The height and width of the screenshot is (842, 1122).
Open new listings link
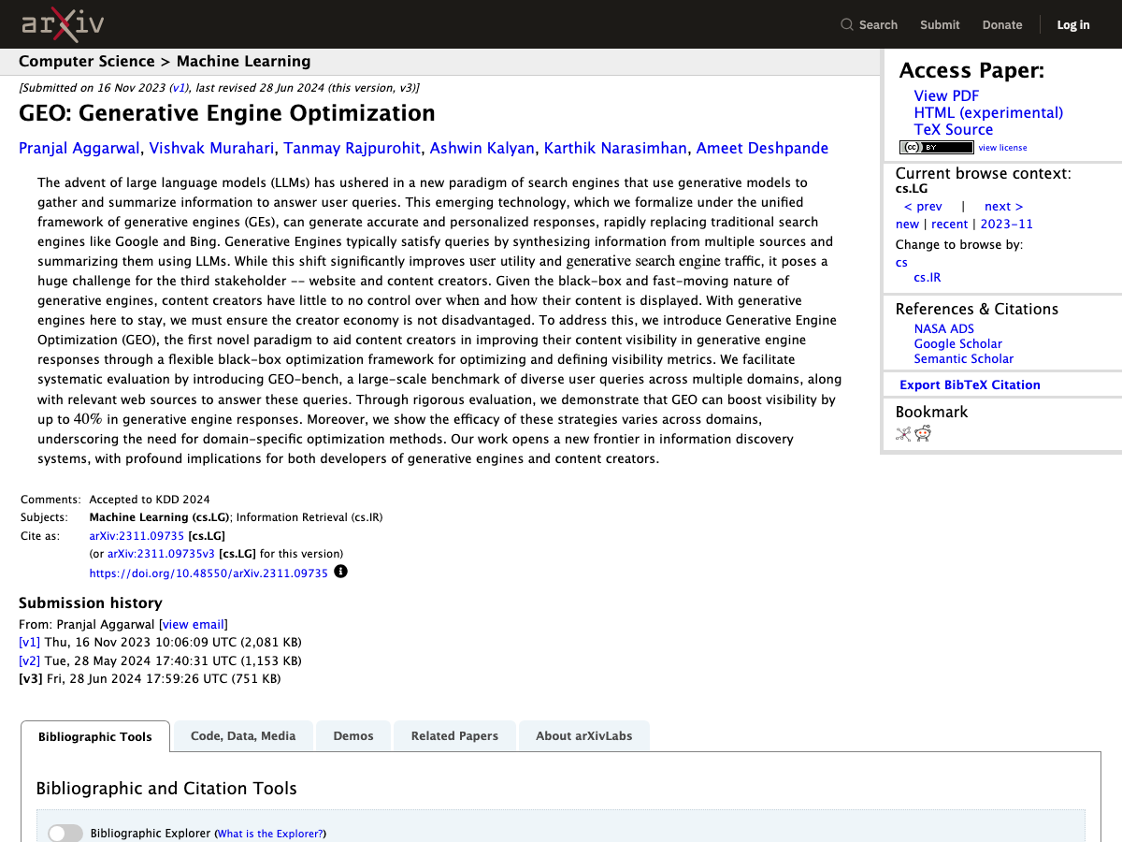coord(907,224)
